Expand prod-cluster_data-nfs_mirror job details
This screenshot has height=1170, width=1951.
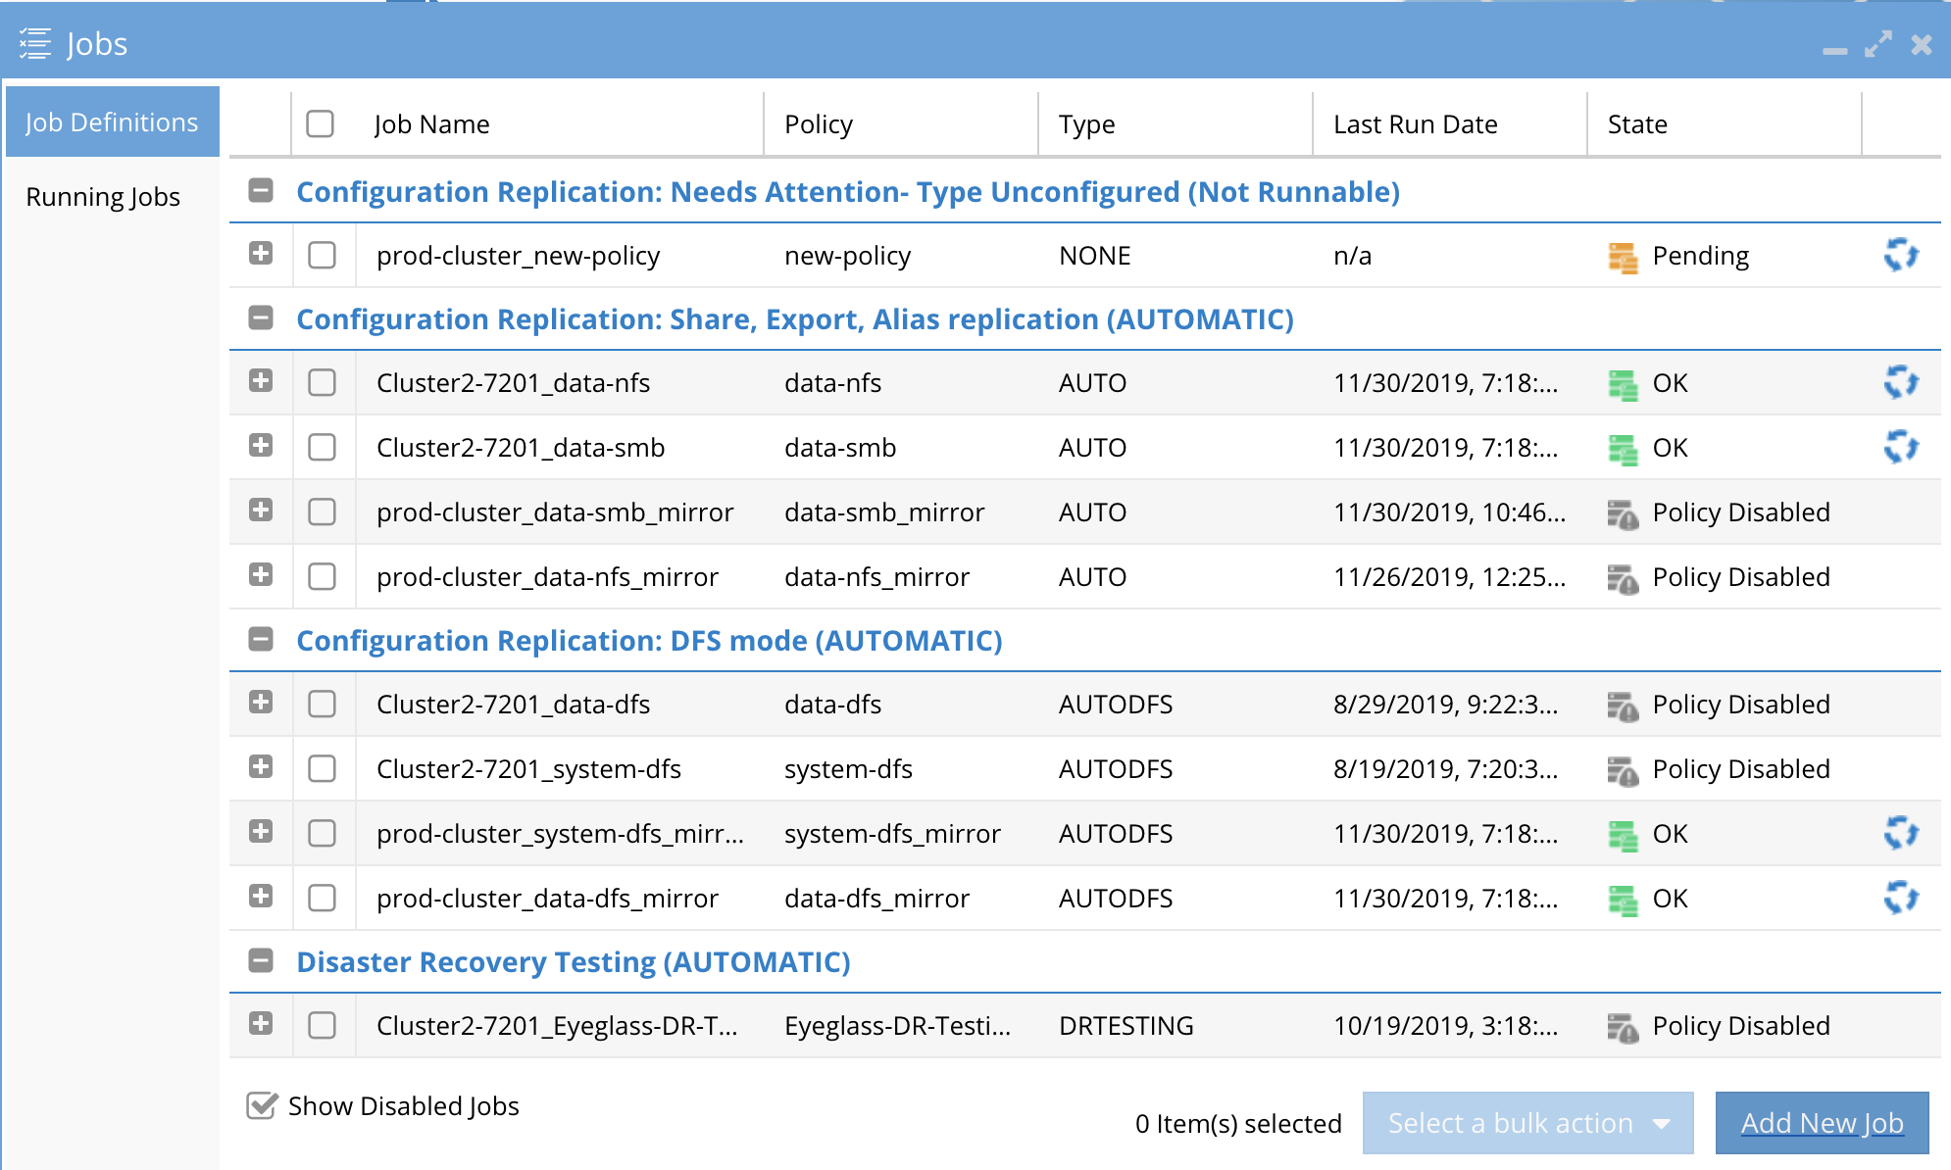(261, 574)
